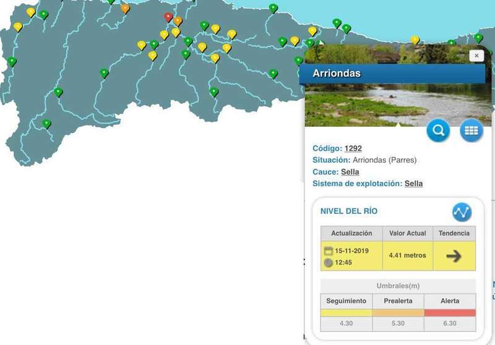Click the NIVEL DEL RÍO heading
The height and width of the screenshot is (345, 495).
349,211
